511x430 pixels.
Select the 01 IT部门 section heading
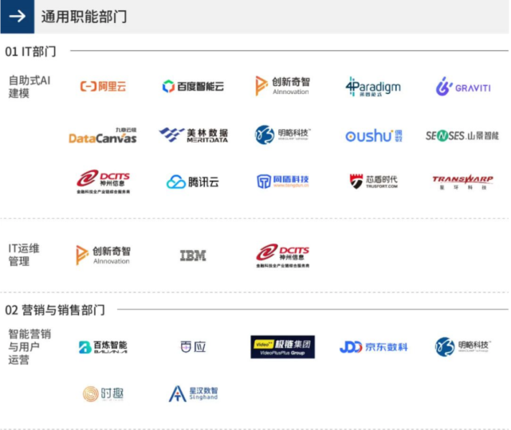pos(30,52)
